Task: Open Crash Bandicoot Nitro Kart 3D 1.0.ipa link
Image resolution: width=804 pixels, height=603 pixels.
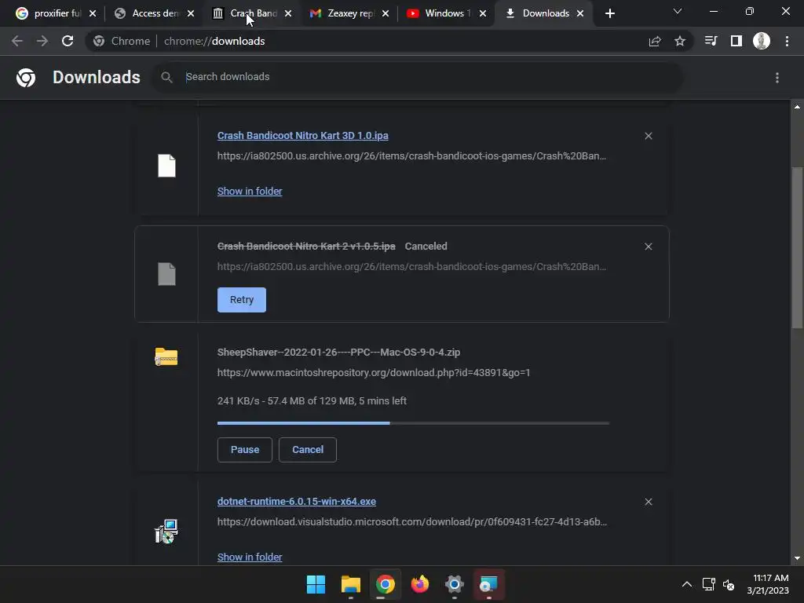Action: pos(302,135)
